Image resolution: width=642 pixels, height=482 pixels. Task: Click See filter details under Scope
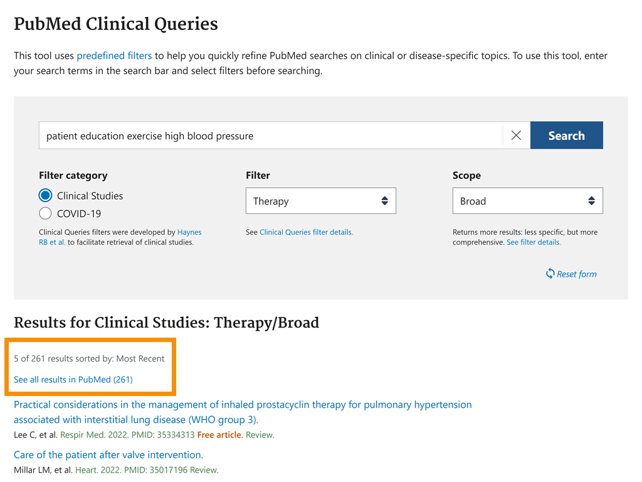coord(534,242)
